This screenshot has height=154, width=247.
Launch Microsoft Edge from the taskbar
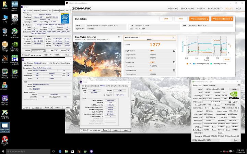[60, 152]
